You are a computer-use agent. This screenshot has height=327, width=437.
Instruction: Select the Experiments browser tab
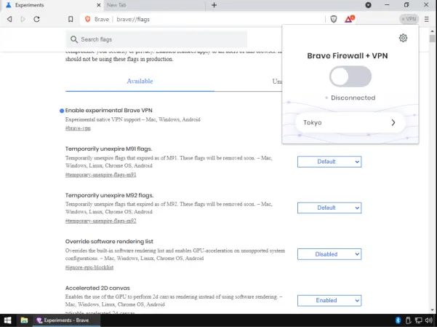click(x=52, y=5)
